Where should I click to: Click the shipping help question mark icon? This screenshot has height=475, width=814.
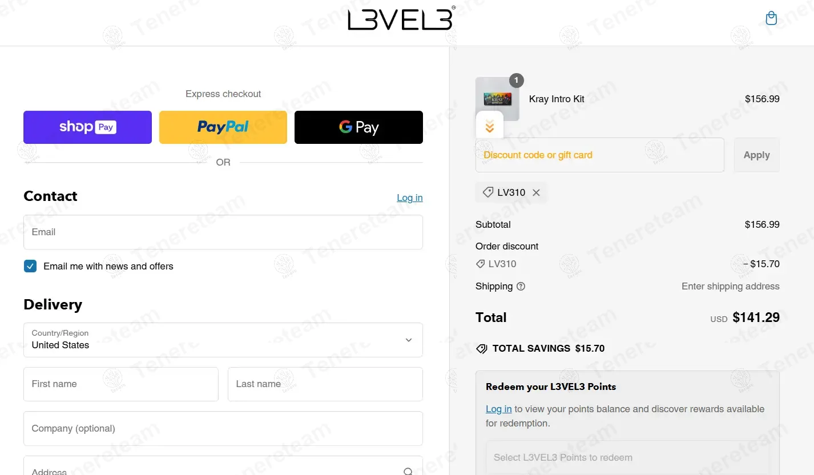521,287
